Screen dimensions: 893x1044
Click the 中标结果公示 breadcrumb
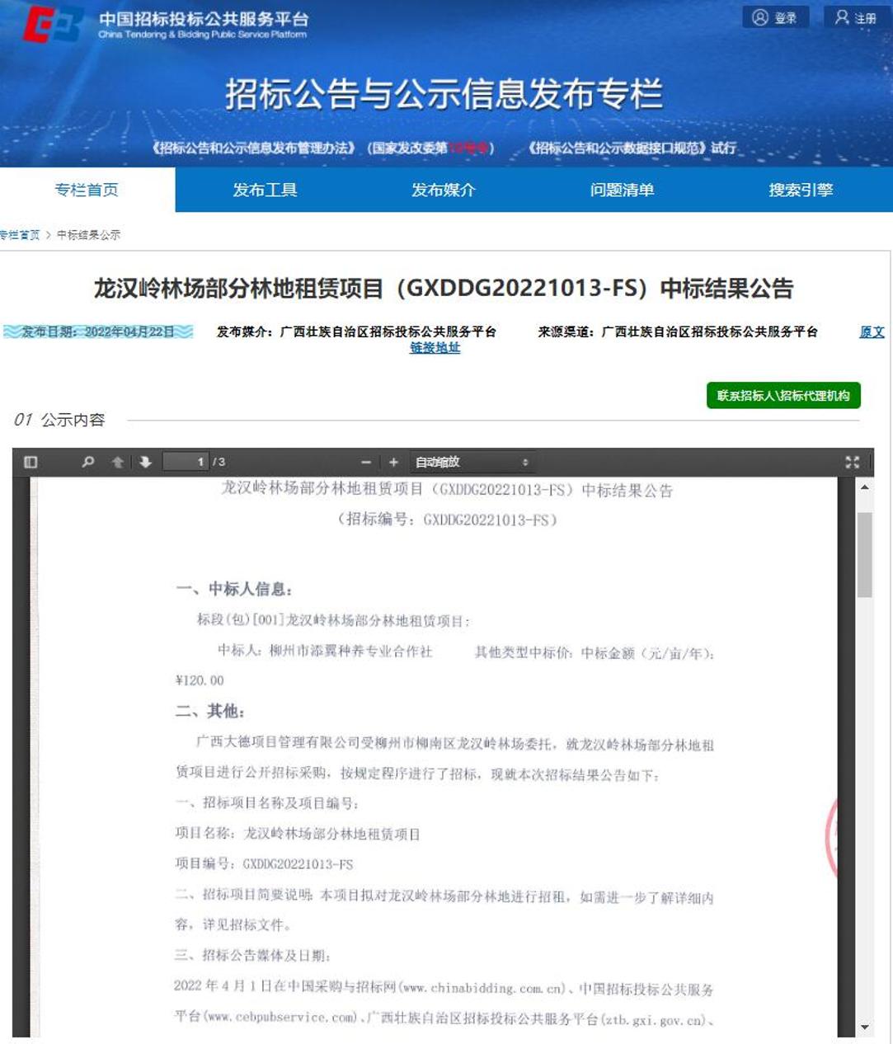coord(88,235)
